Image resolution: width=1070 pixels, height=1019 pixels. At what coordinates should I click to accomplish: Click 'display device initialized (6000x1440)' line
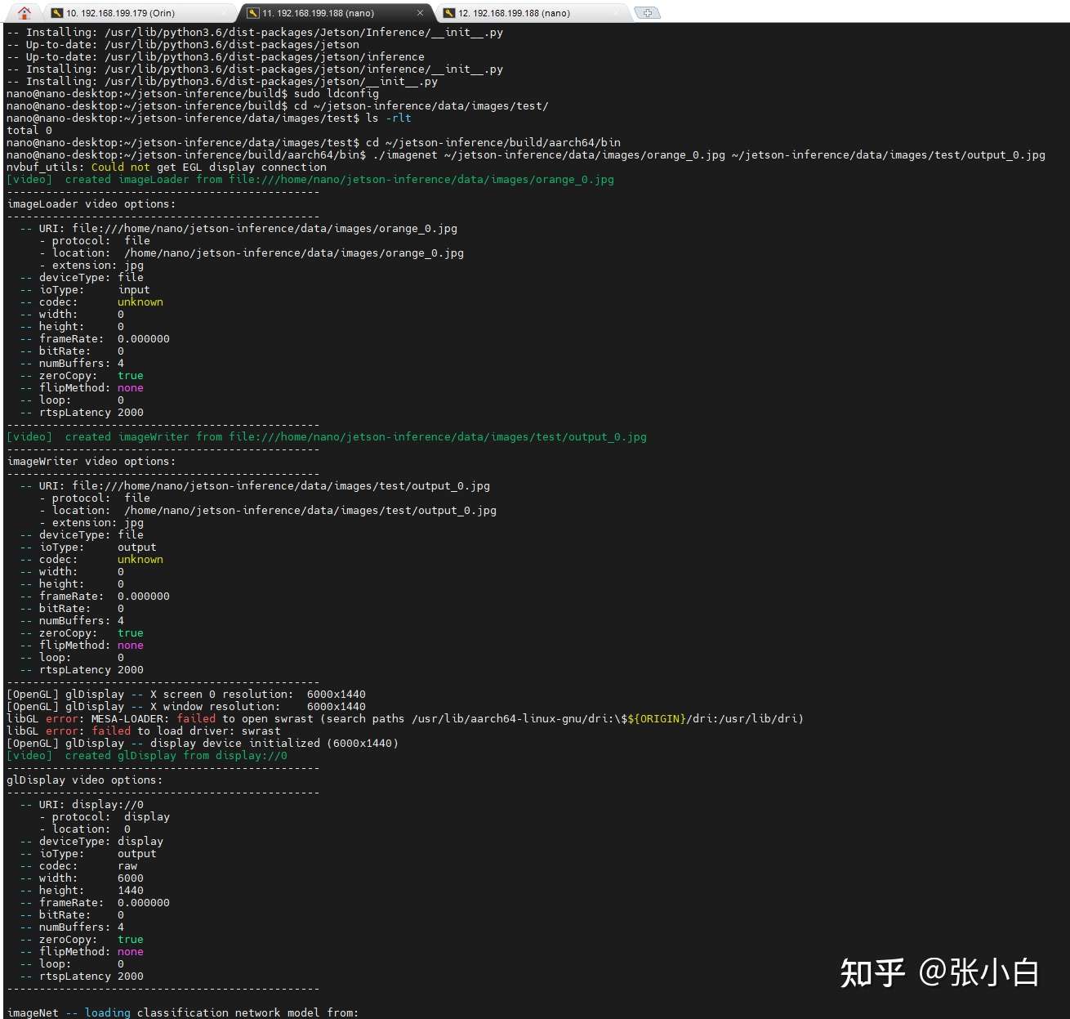[x=203, y=743]
